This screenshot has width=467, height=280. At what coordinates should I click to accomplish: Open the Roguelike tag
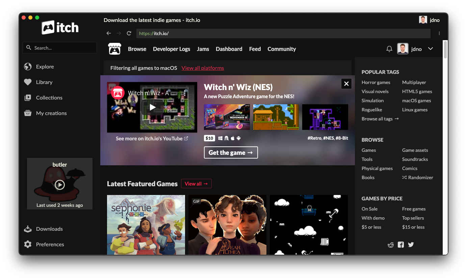[372, 110]
